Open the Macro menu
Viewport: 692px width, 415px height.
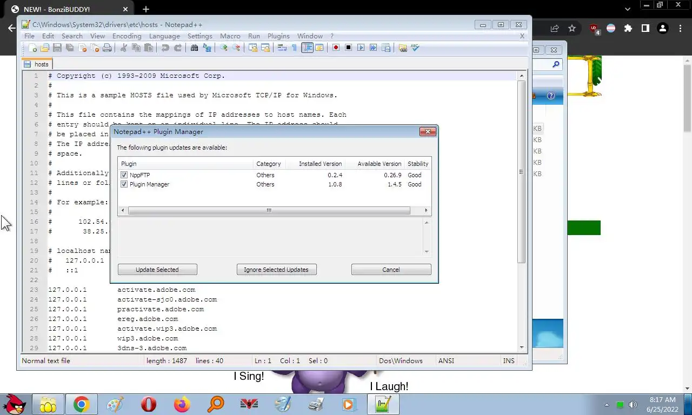click(x=230, y=36)
